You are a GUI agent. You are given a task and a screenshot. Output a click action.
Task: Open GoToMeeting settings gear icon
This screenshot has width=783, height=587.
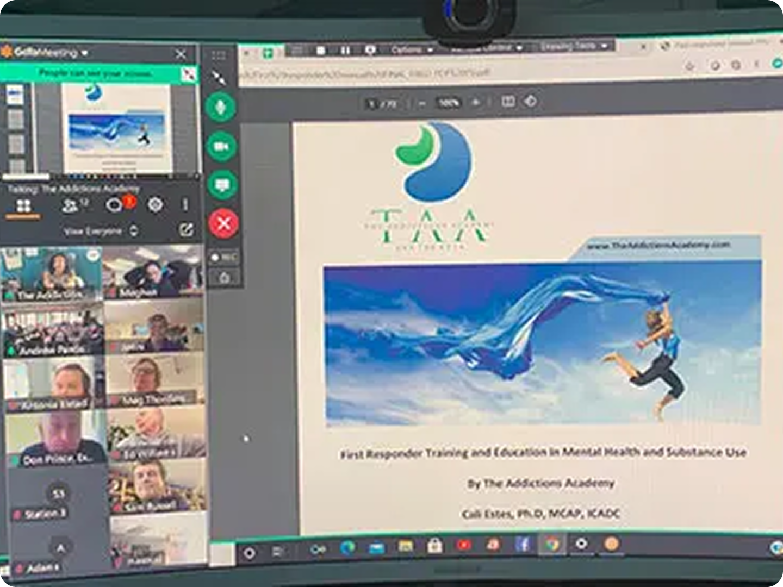156,205
